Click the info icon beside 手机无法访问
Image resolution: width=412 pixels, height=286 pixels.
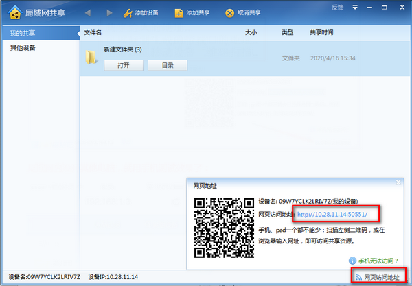click(352, 261)
